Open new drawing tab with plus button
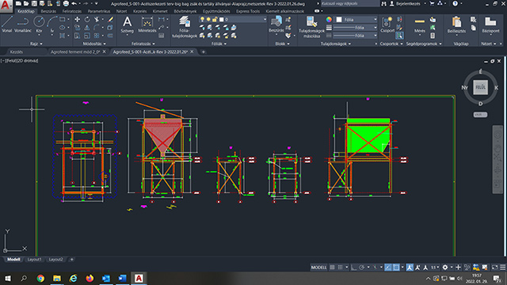Image resolution: width=507 pixels, height=285 pixels. (204, 51)
